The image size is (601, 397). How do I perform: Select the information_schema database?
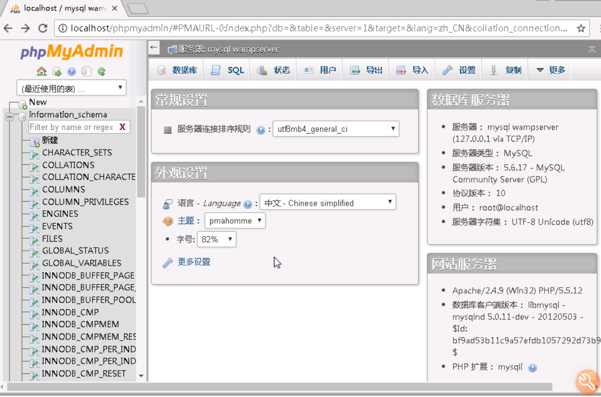[x=68, y=115]
